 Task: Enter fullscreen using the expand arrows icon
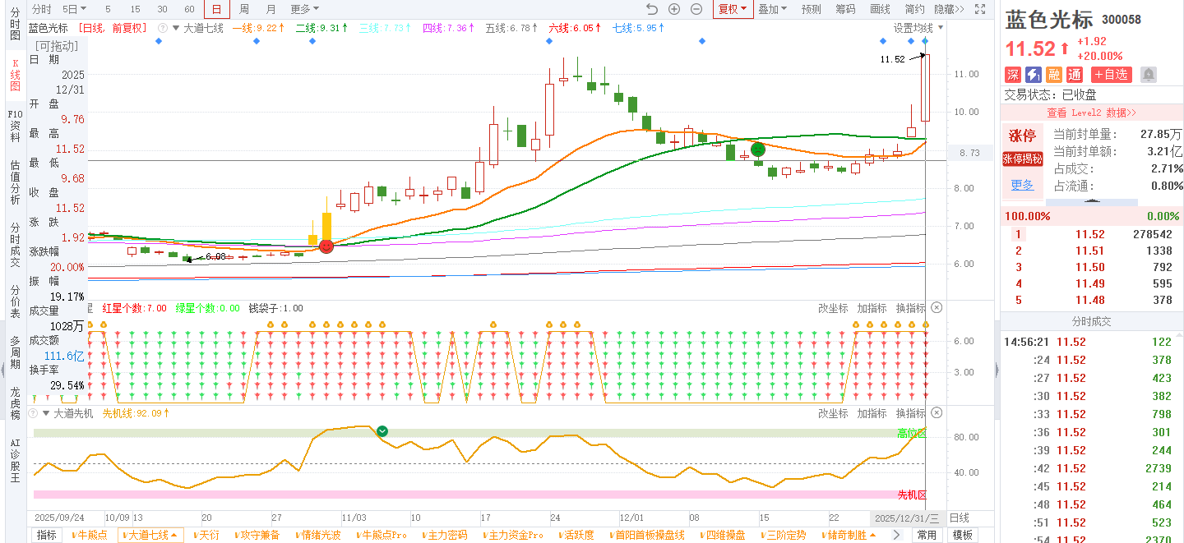979,9
